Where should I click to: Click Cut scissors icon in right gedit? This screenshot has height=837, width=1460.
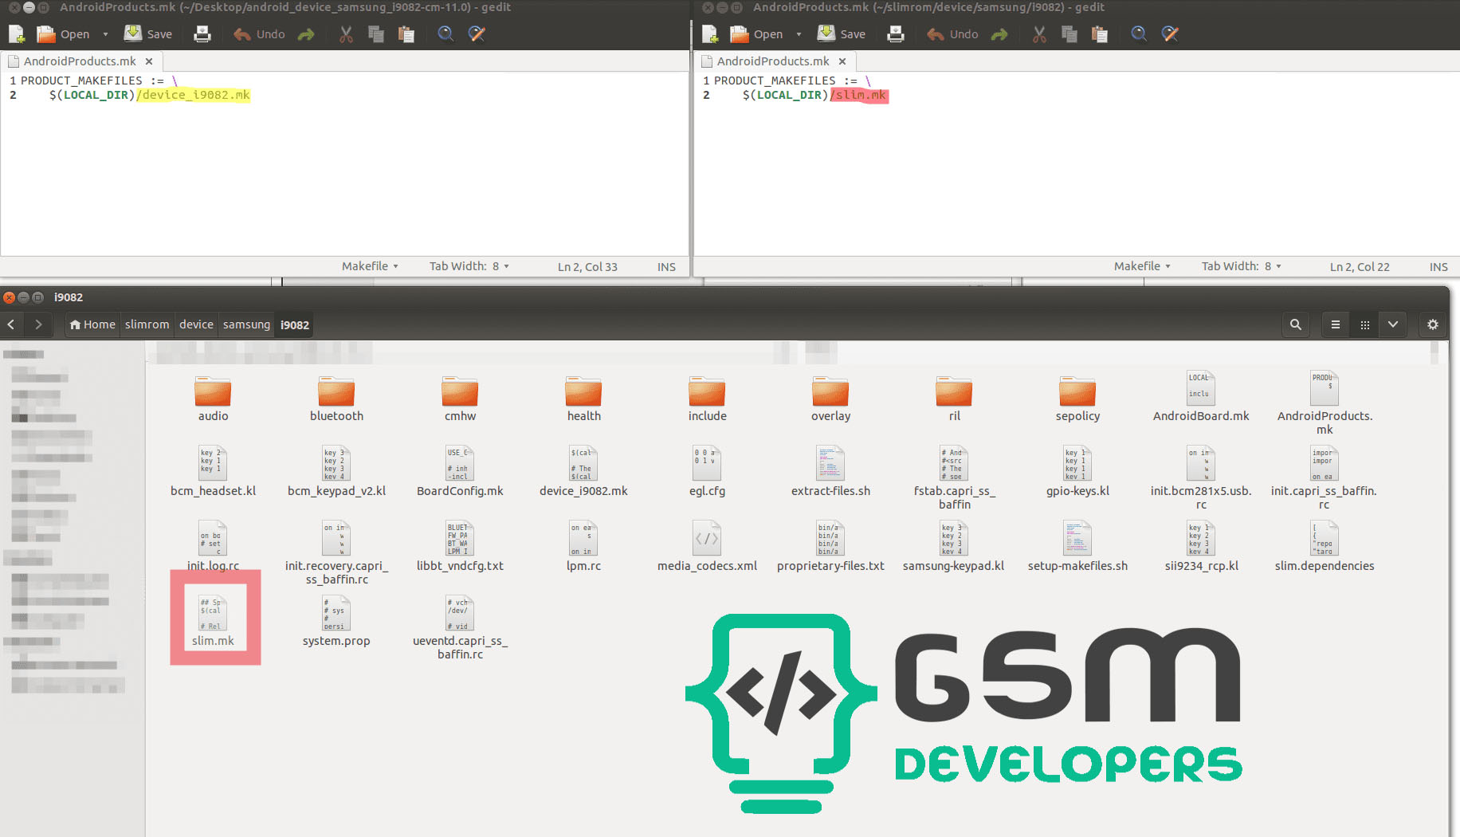tap(1039, 34)
